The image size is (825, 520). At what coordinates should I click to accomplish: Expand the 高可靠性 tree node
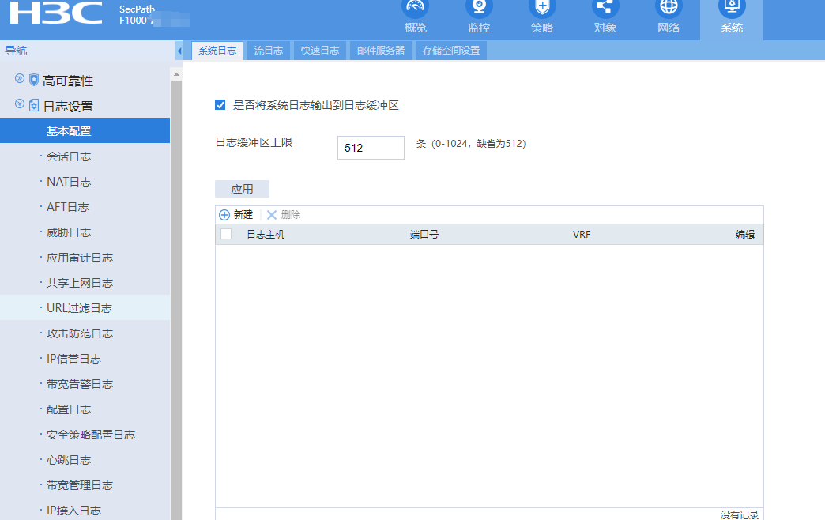(x=20, y=78)
